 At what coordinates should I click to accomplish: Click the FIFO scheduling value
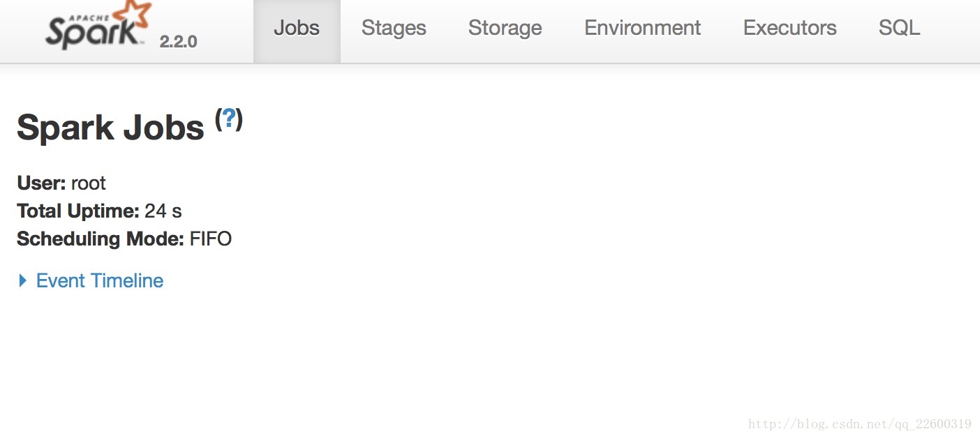click(x=211, y=239)
